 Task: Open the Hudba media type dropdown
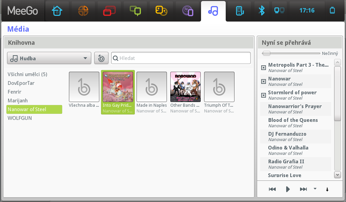tap(49, 58)
